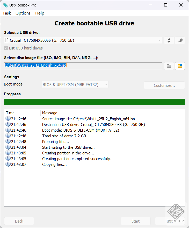
Task: Click info icon for Total size of data row
Action: click(8, 136)
